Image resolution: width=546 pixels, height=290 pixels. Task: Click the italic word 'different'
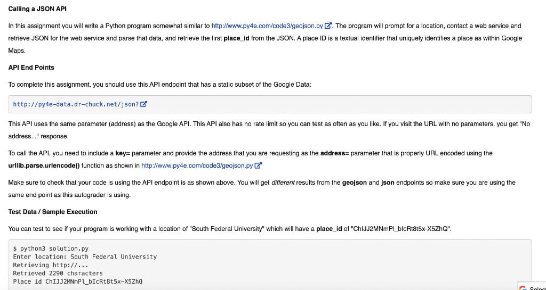[x=283, y=183]
